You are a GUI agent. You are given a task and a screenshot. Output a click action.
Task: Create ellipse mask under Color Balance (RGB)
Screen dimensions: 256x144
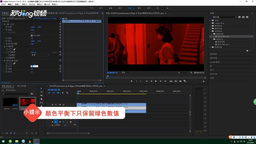(x=7, y=63)
